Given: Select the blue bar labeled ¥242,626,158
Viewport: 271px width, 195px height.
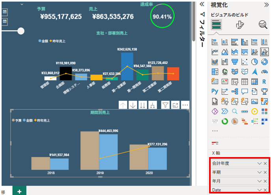Looking at the screenshot, I should pyautogui.click(x=127, y=66).
